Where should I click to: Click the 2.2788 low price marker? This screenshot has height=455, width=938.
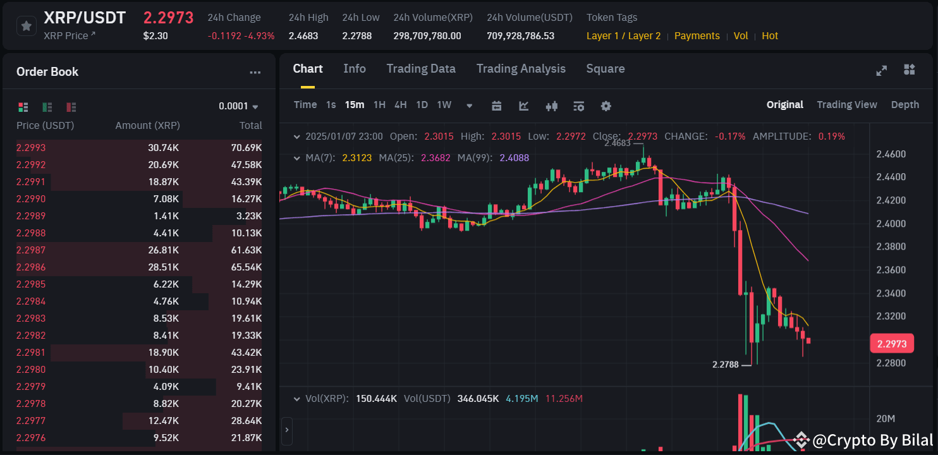[724, 365]
